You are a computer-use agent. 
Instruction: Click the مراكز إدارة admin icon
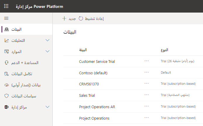(x=7, y=107)
